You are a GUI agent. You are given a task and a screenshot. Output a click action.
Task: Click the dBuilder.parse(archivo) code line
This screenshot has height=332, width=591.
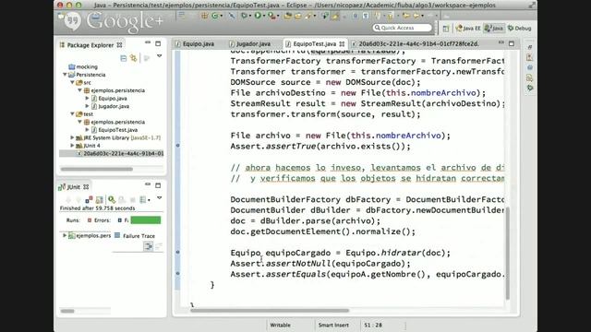(306, 221)
